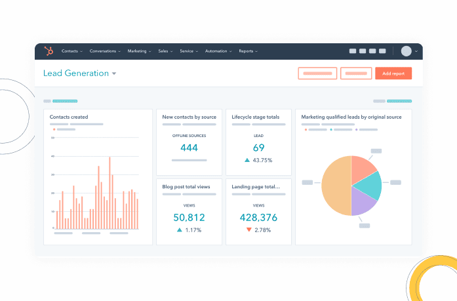This screenshot has width=457, height=301.
Task: Click the 50,812 views value
Action: tap(189, 217)
